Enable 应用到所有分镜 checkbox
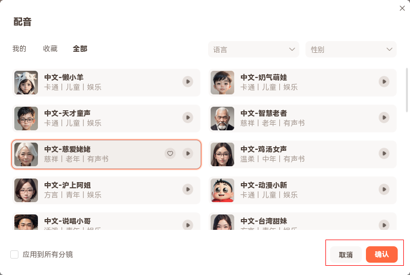The width and height of the screenshot is (410, 275). (x=14, y=254)
